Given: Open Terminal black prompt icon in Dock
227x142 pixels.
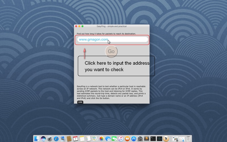Looking at the screenshot, I should click(153, 139).
